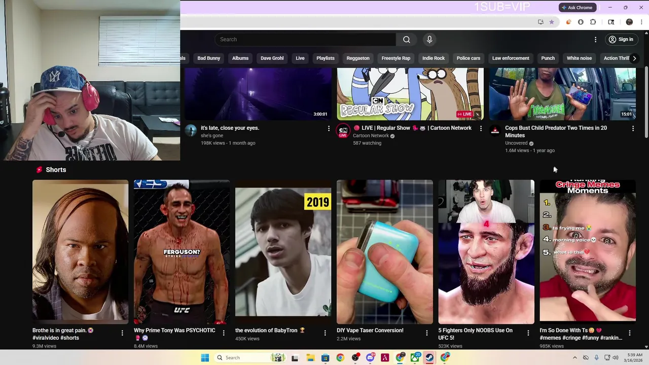Image resolution: width=649 pixels, height=365 pixels.
Task: Click the Uncovered channel avatar
Action: [495, 131]
